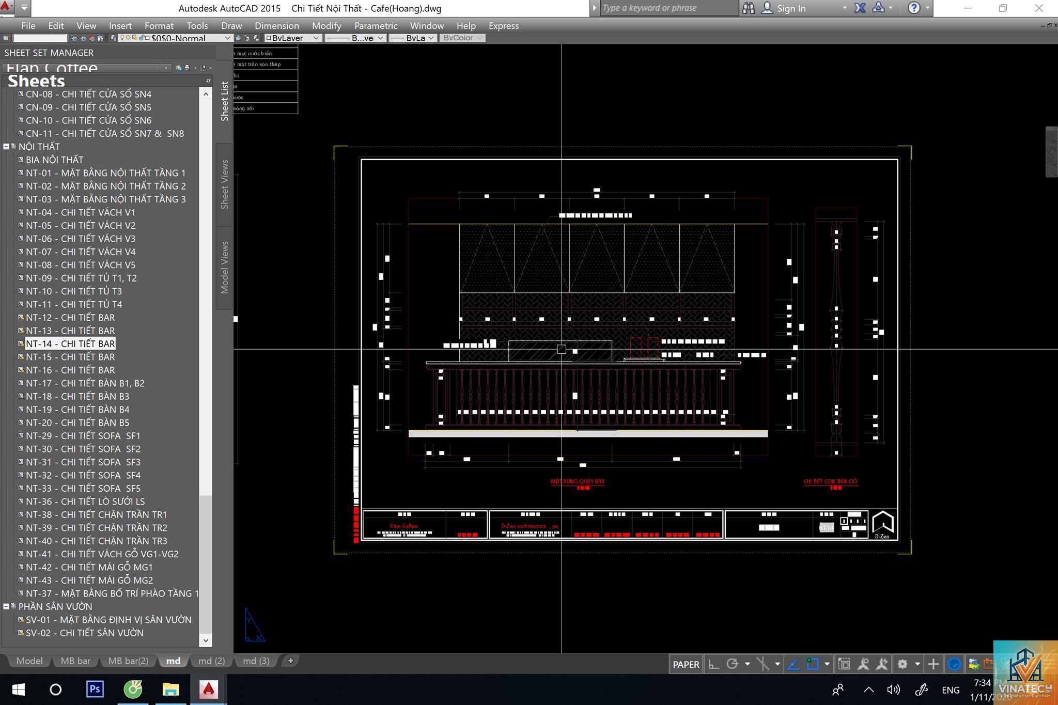The width and height of the screenshot is (1058, 705).
Task: Collapse the PHẦN SÂN VƯỜN group
Action: click(6, 606)
